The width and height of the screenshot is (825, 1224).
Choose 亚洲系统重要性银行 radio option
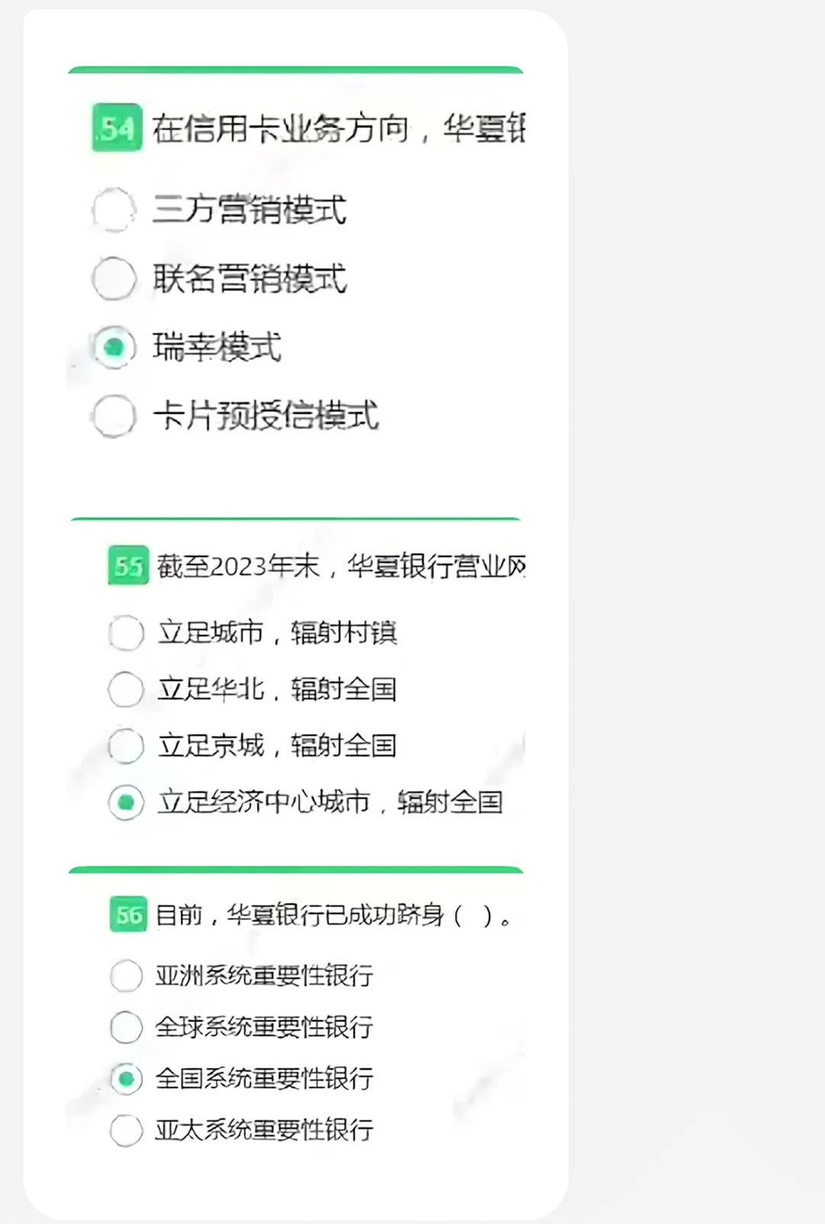(x=126, y=976)
